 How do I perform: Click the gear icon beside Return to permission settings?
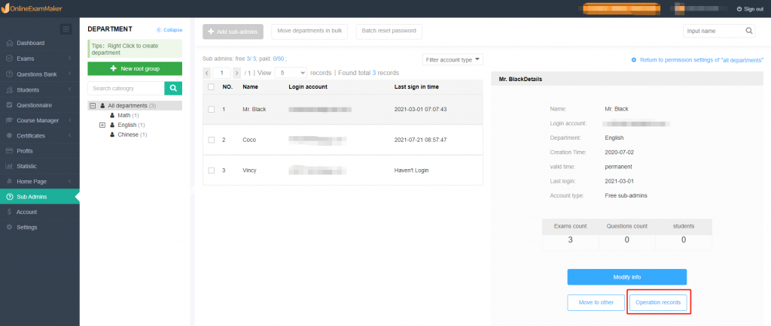point(634,59)
